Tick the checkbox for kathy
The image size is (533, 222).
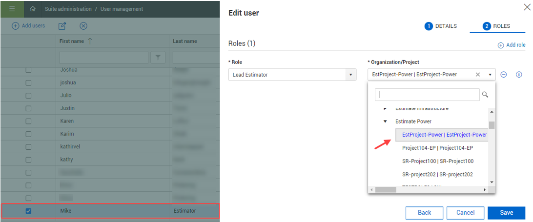tap(28, 160)
